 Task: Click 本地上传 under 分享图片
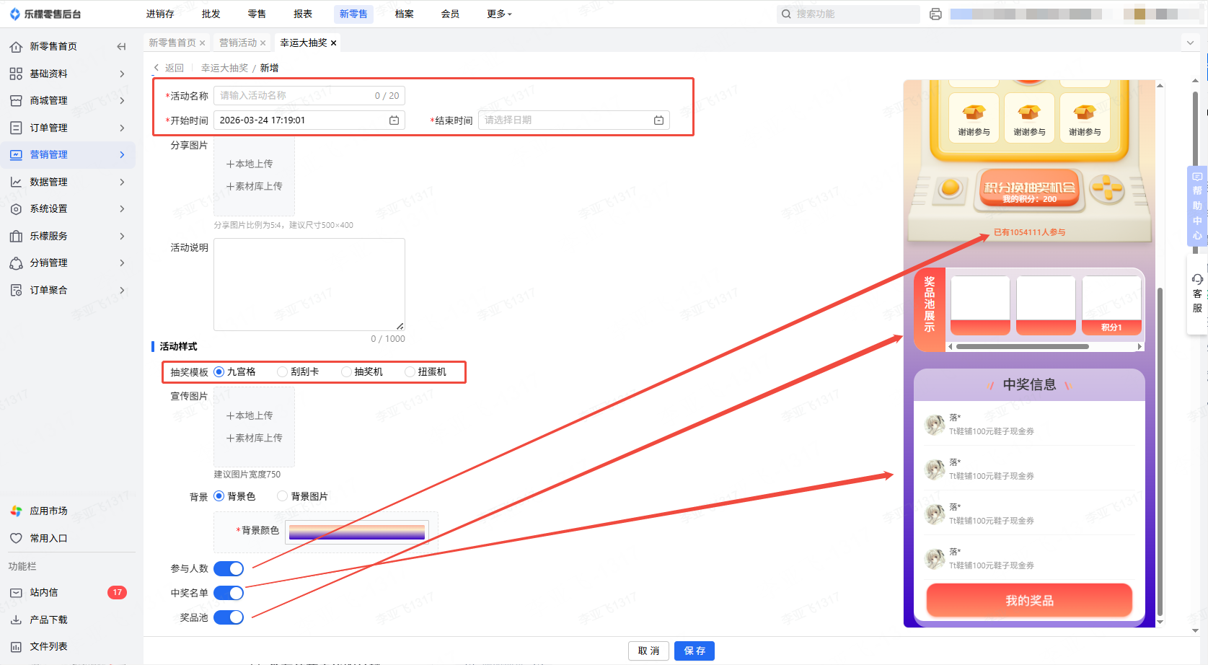[250, 164]
